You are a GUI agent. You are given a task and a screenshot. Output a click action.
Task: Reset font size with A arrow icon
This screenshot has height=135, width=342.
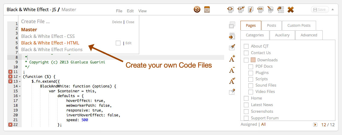232,81
